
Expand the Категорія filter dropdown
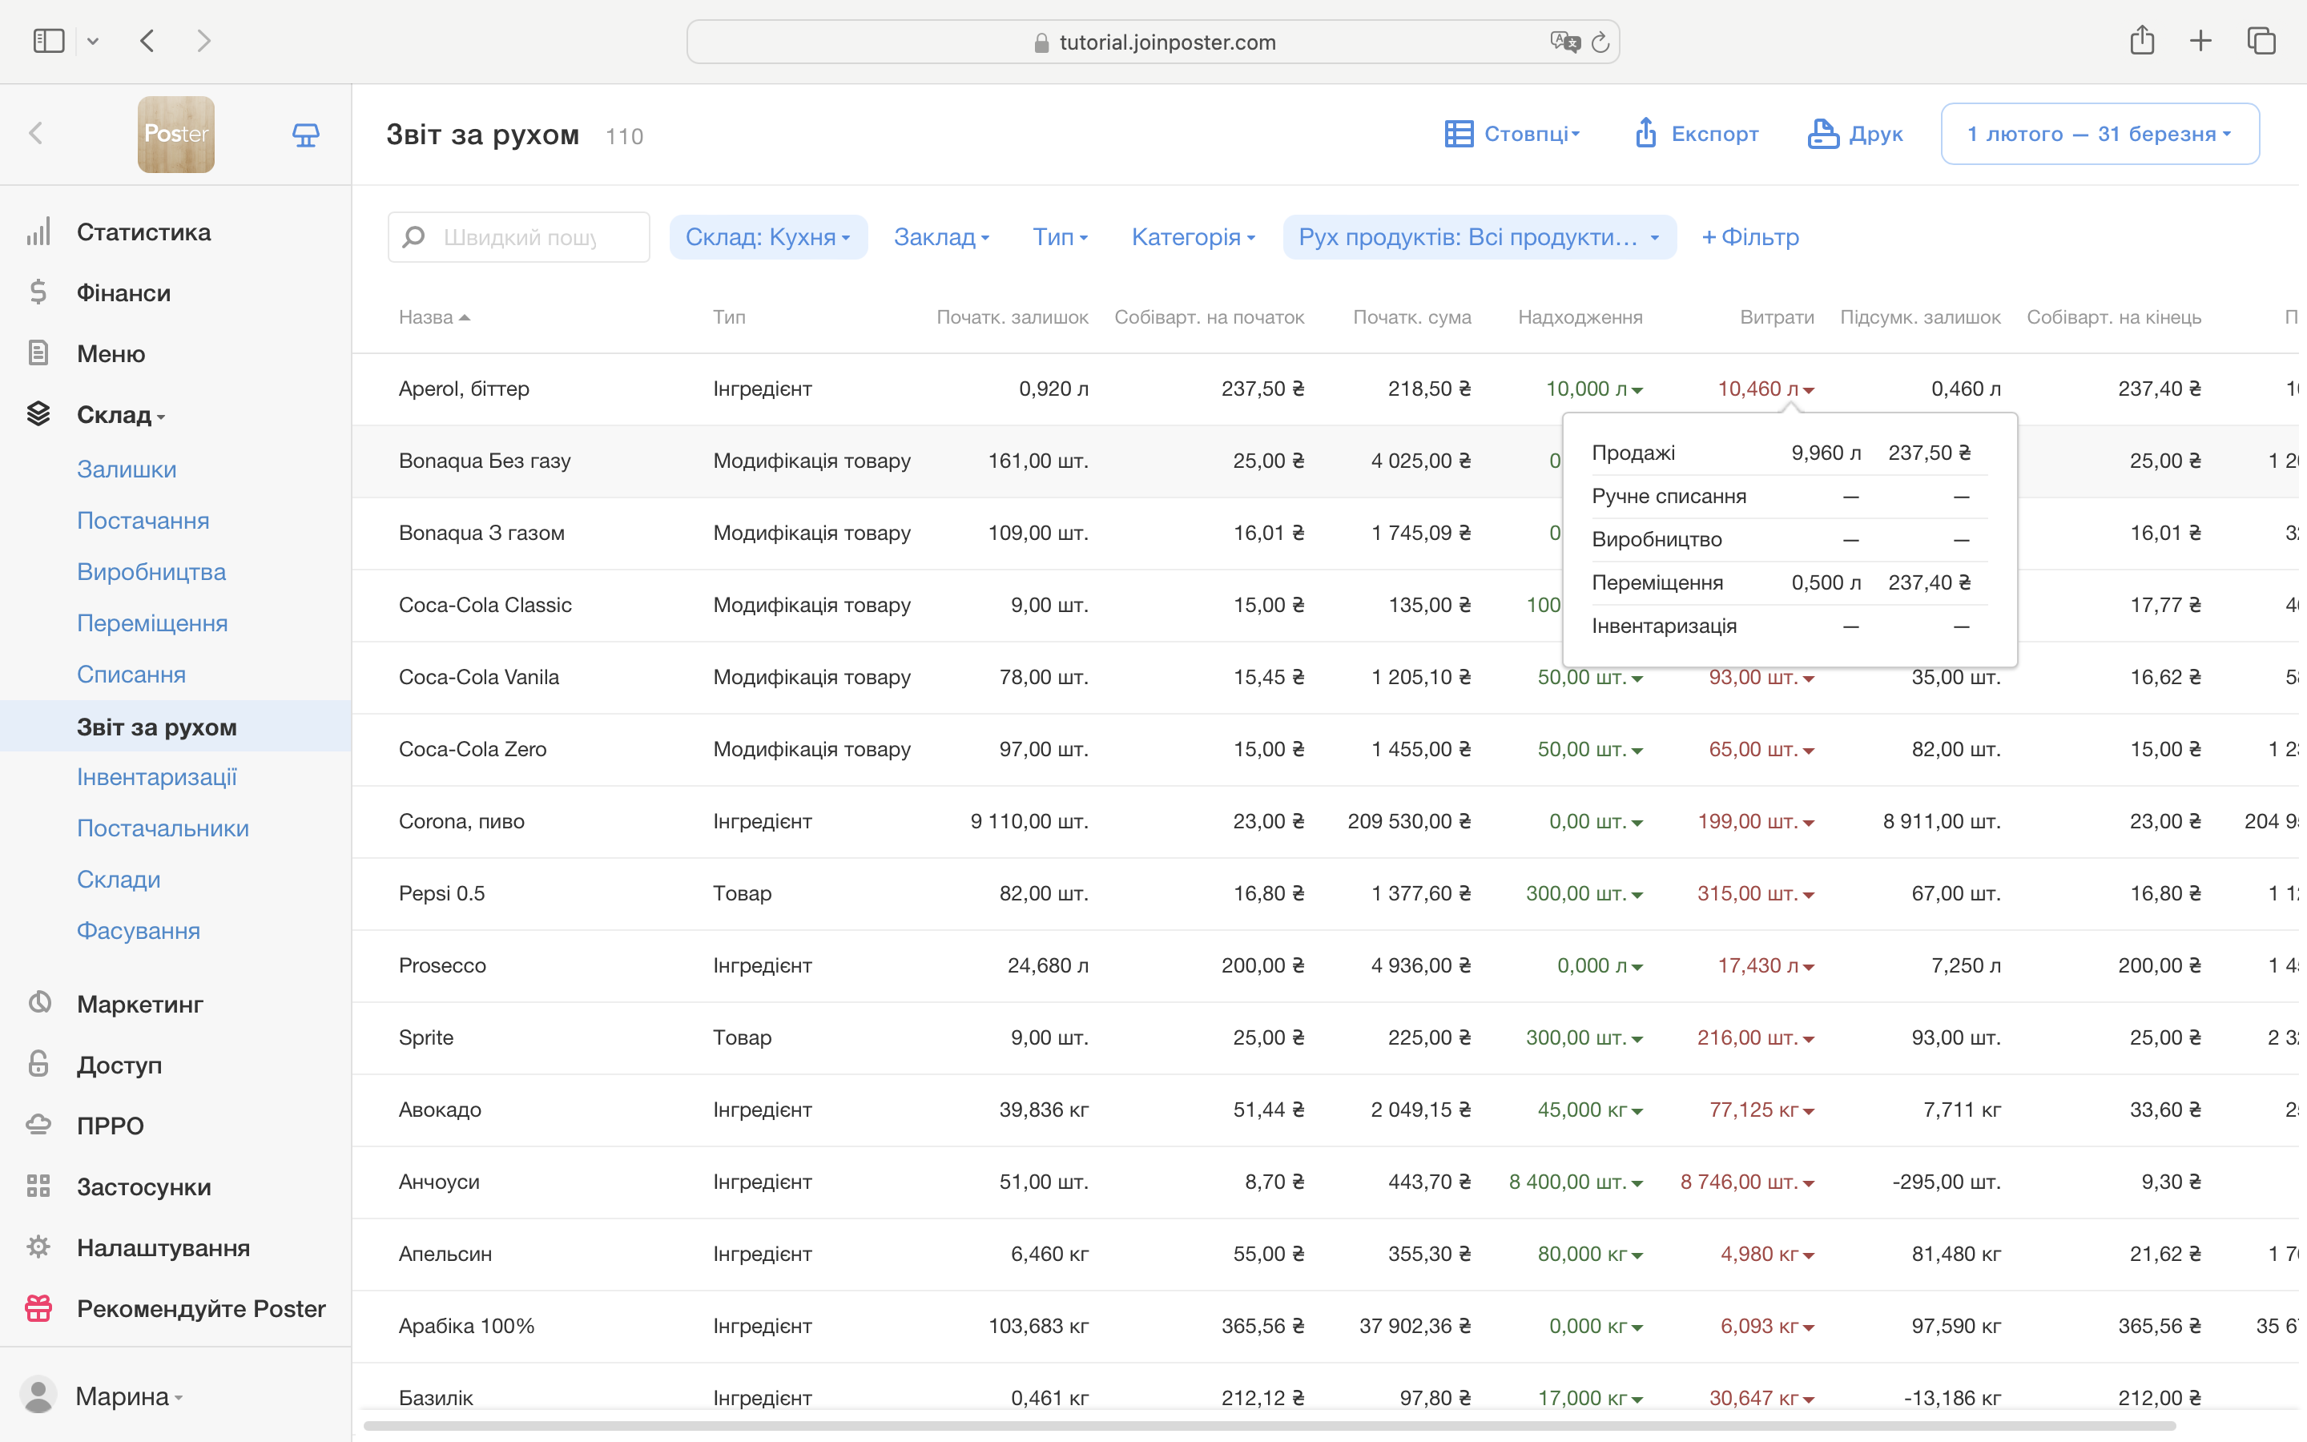1193,237
